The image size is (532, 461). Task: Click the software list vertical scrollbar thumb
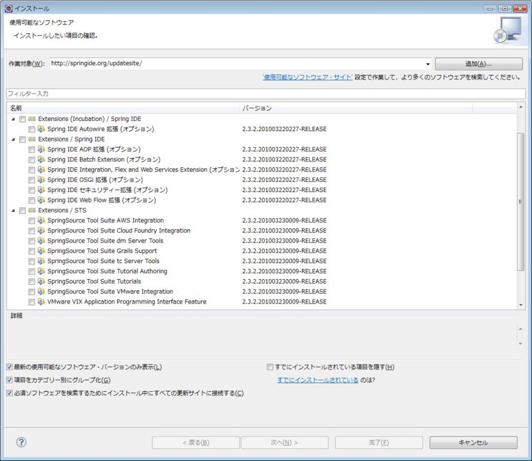pos(521,202)
